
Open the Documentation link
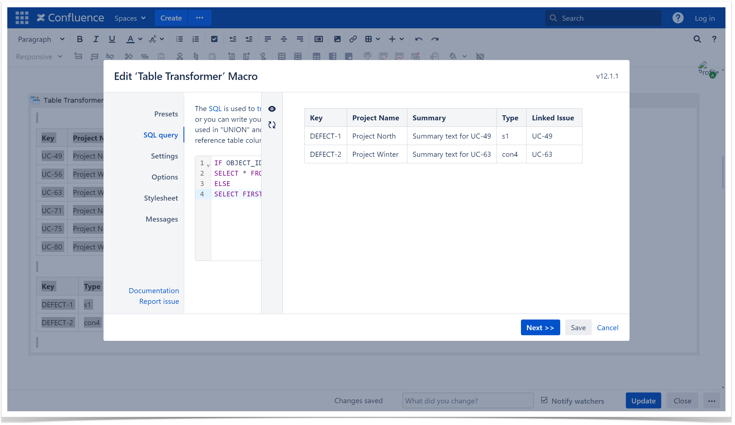point(154,291)
